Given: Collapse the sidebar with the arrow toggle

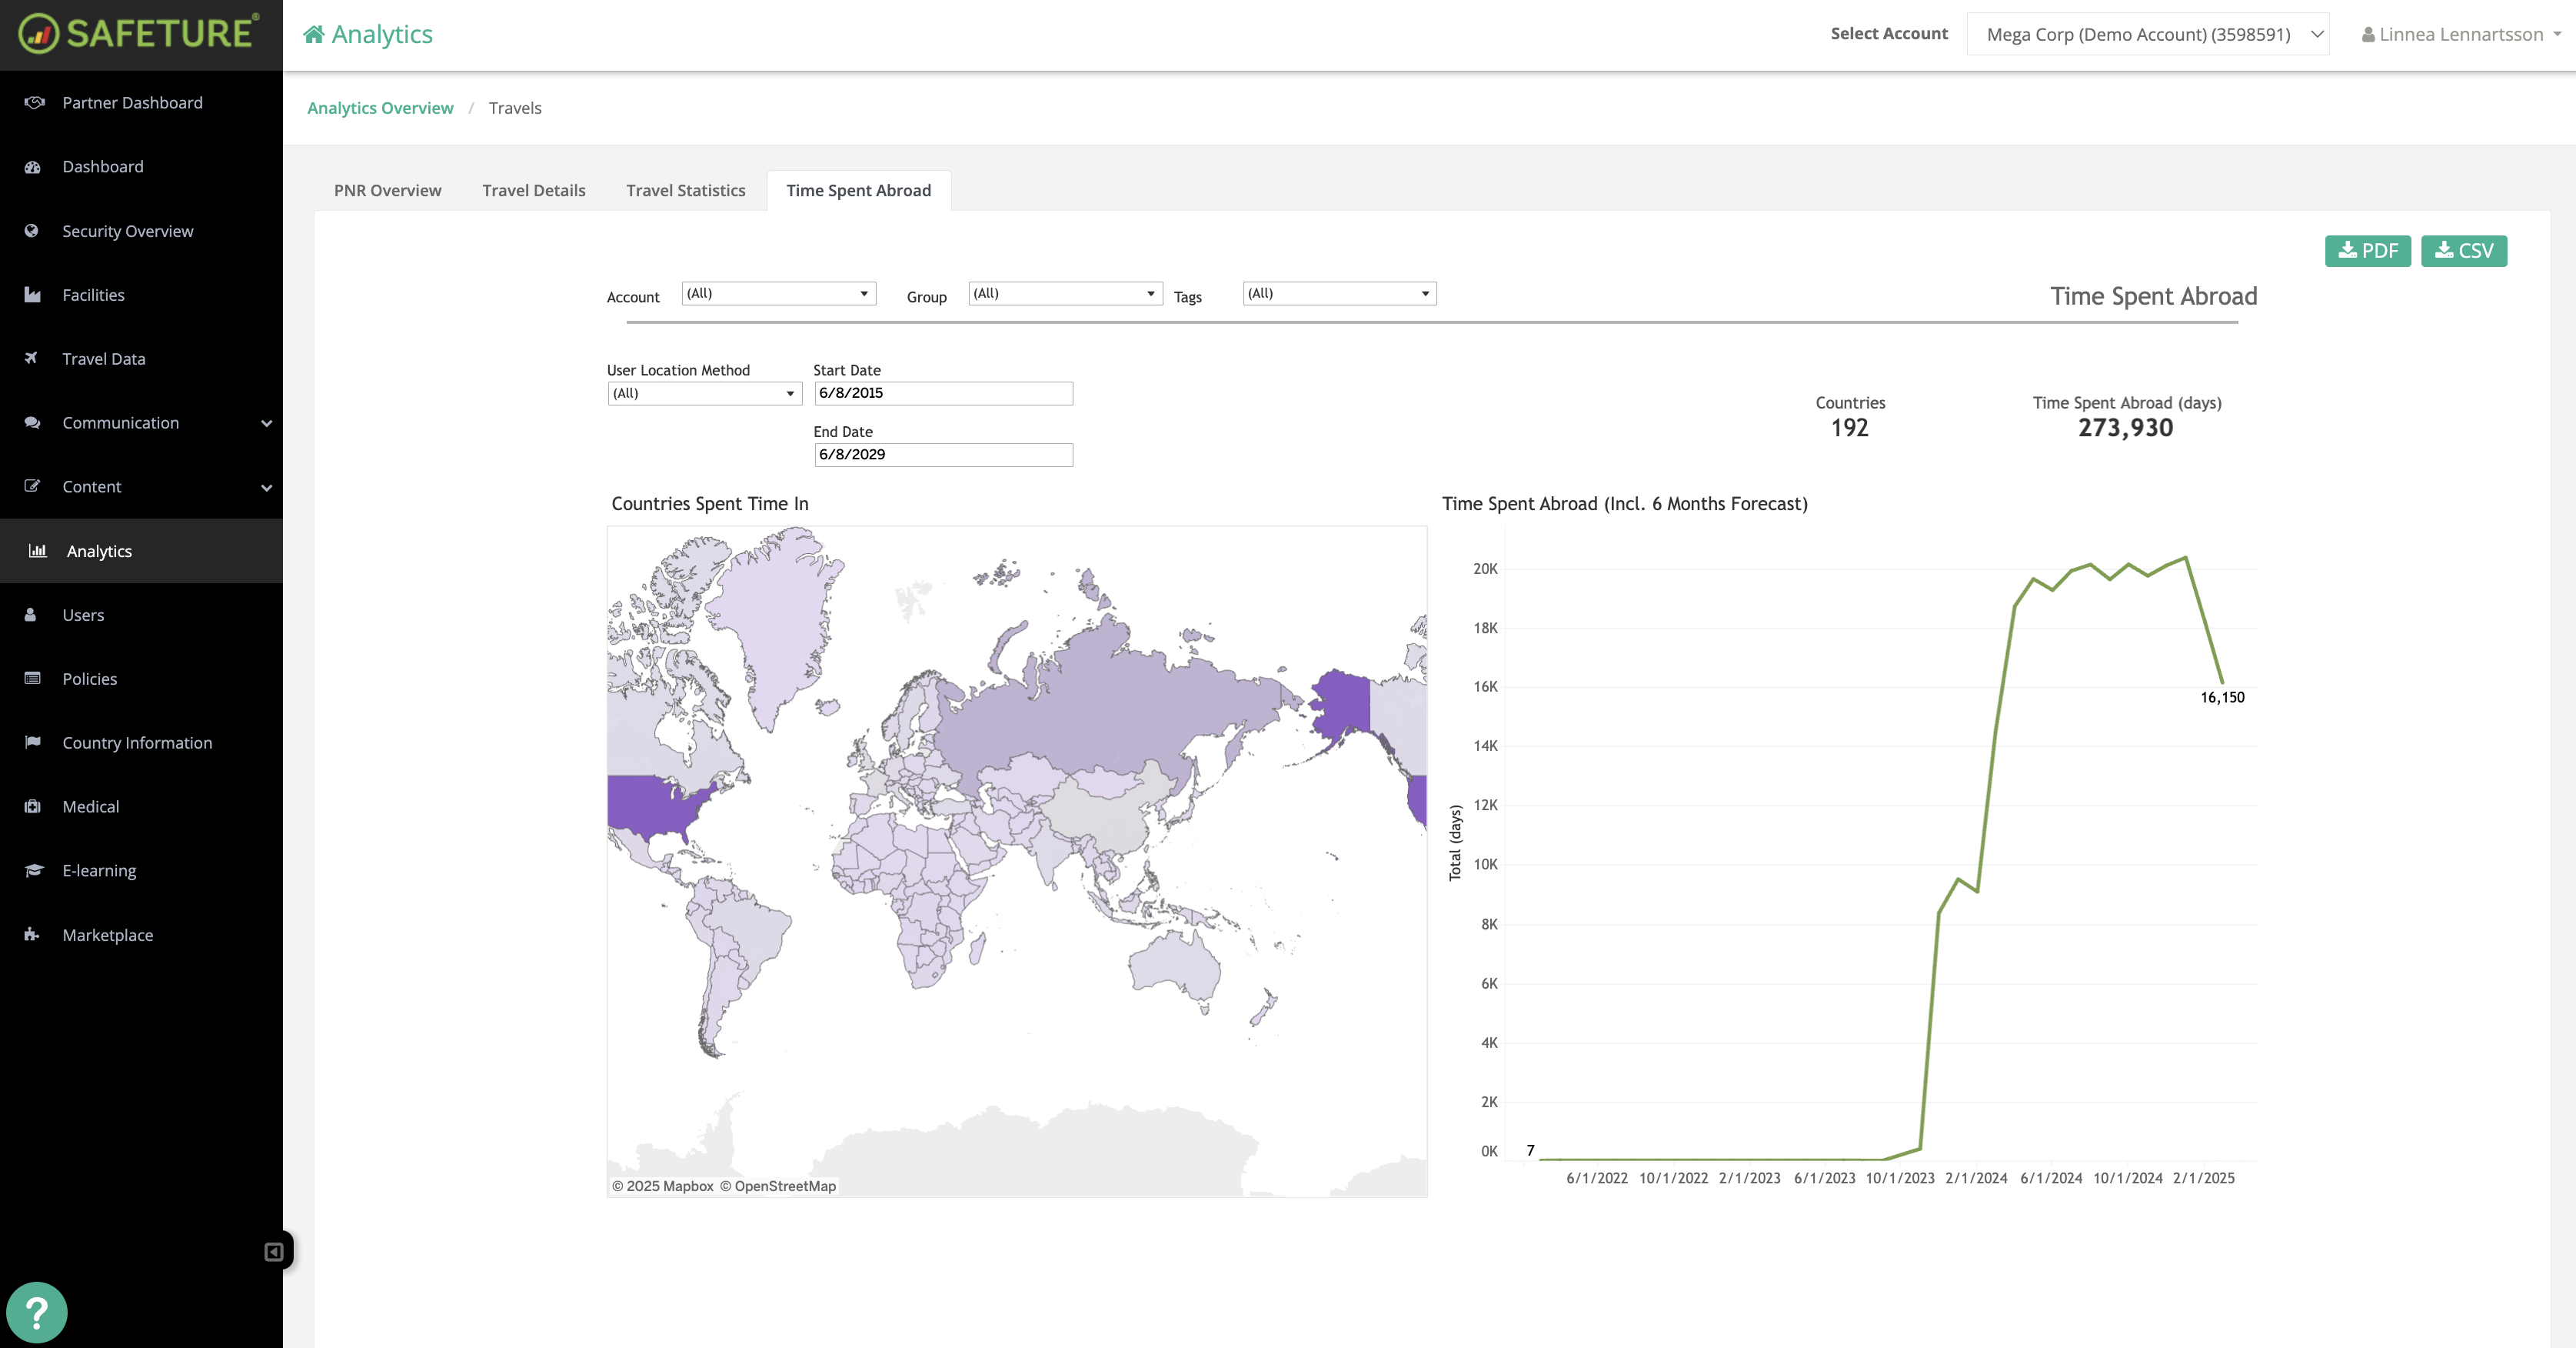Looking at the screenshot, I should 273,1251.
